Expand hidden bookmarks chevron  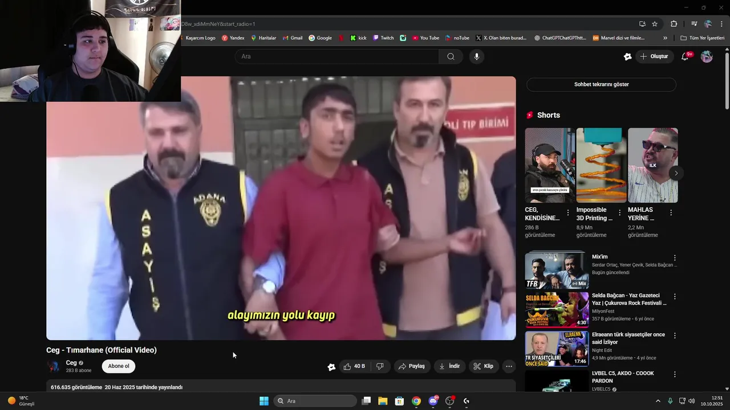tap(665, 38)
